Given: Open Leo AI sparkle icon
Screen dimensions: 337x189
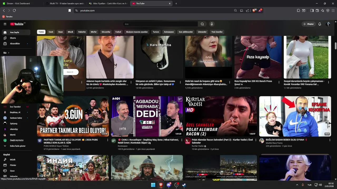Looking at the screenshot, I should (x=323, y=10).
